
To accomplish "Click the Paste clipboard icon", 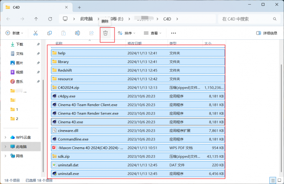I will [64, 33].
